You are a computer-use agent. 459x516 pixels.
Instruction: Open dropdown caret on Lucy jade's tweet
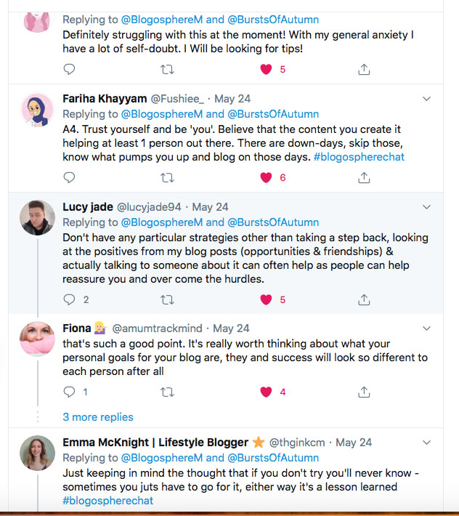[x=427, y=207]
